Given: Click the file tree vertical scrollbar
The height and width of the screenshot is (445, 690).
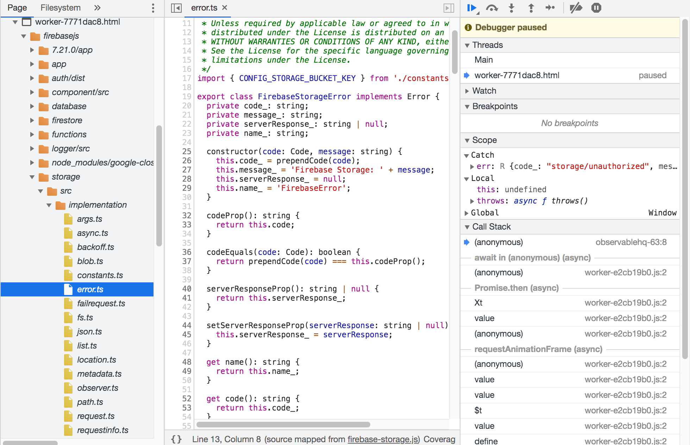Looking at the screenshot, I should [159, 186].
